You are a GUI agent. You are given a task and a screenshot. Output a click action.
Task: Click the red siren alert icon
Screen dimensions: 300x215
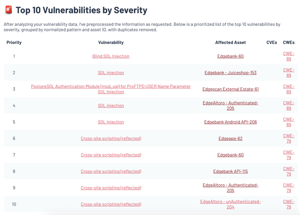pos(9,10)
